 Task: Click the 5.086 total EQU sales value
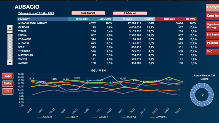(179, 23)
